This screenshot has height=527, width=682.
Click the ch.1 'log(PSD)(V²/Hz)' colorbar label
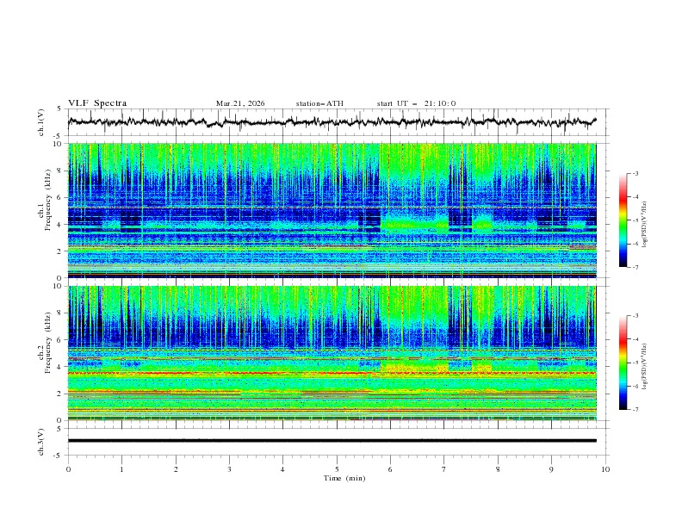click(645, 225)
